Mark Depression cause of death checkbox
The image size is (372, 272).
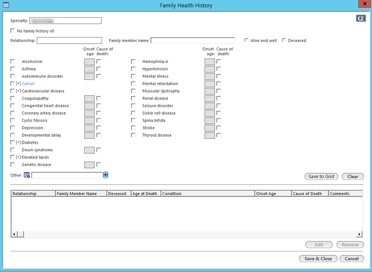coord(99,127)
